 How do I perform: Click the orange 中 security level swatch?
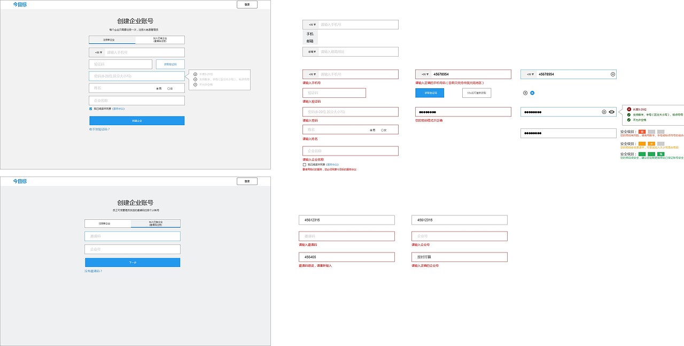point(651,143)
